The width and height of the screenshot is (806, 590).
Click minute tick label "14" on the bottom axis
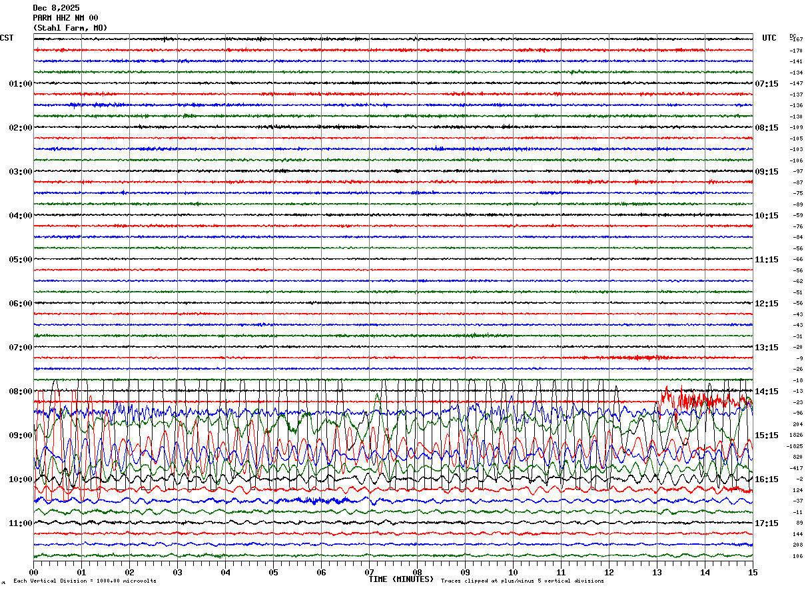705,573
